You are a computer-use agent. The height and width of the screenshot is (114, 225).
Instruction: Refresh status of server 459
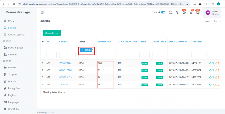pyautogui.click(x=210, y=63)
